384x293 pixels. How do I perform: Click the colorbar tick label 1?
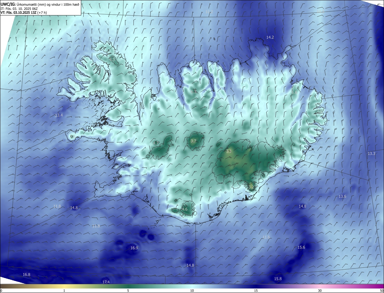point(64,291)
